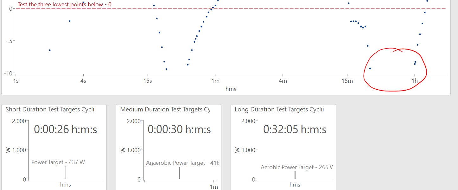
Task: Click the gray bar in Long Duration chart
Action: point(295,175)
